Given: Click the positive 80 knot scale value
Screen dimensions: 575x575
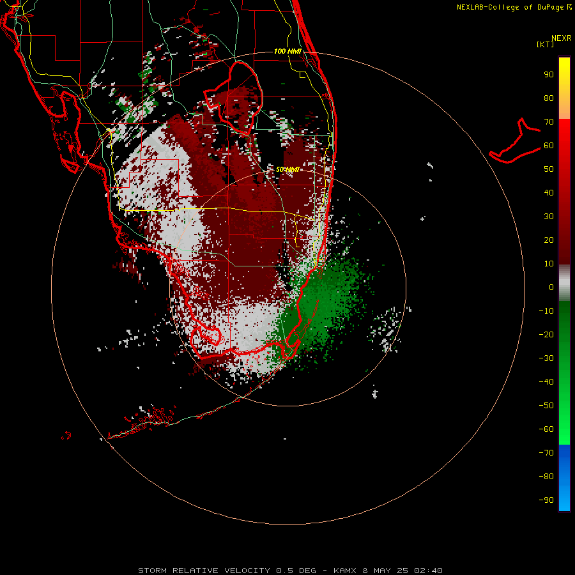Looking at the screenshot, I should [x=549, y=98].
